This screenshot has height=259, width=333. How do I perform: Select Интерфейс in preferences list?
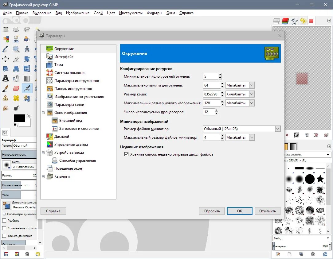tap(64, 57)
